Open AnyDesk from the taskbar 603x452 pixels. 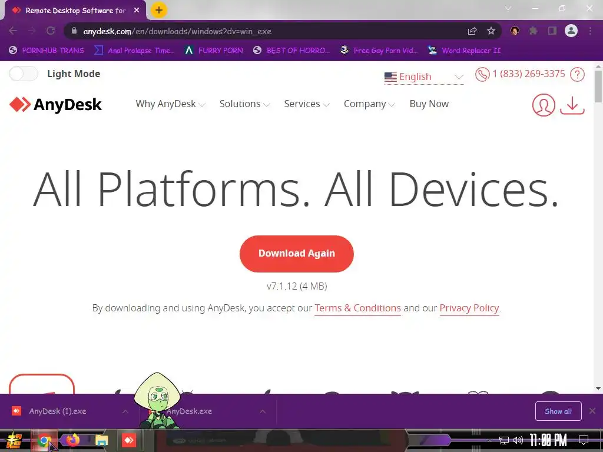click(129, 440)
